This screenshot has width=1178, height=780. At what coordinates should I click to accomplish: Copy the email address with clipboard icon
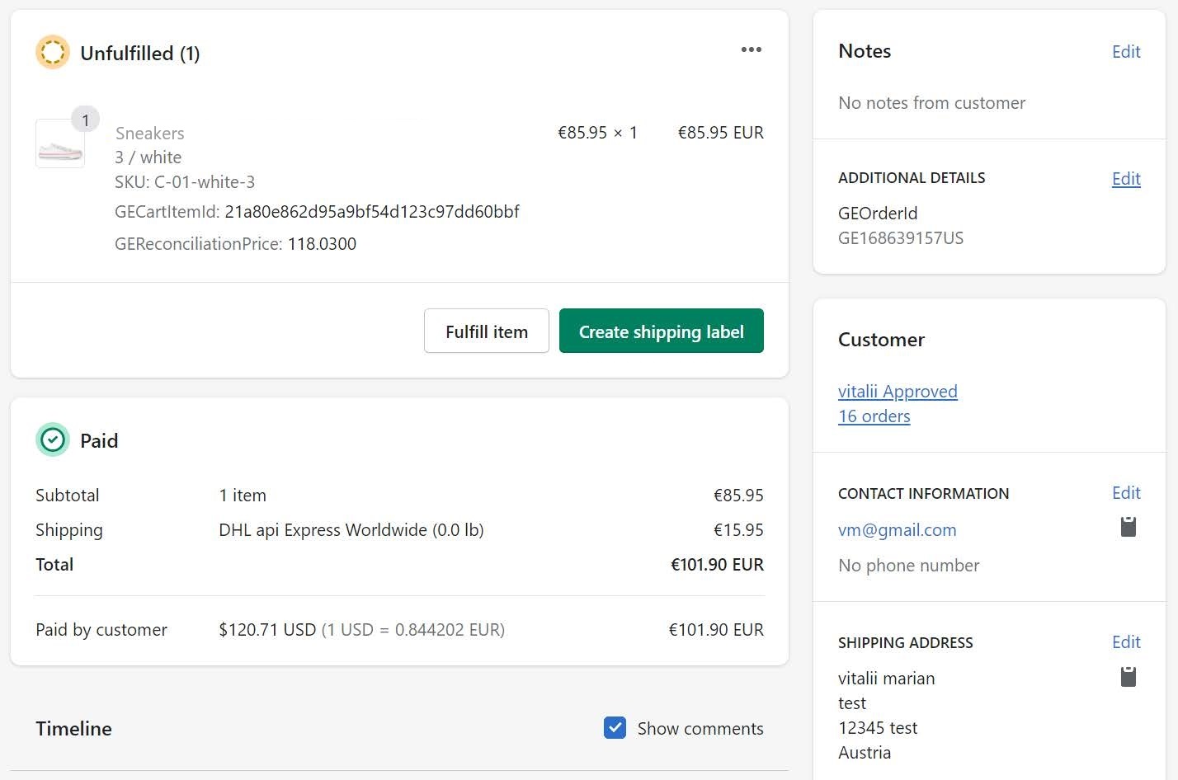click(1129, 527)
